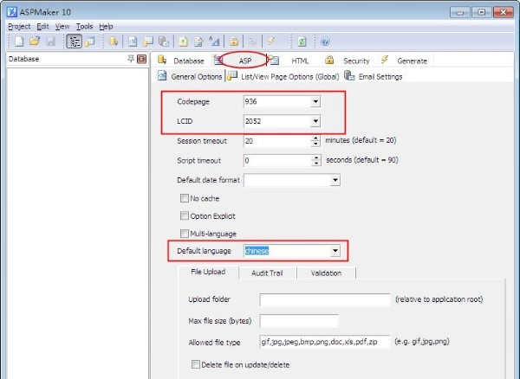
Task: Open the Email Settings page
Action: click(x=374, y=76)
